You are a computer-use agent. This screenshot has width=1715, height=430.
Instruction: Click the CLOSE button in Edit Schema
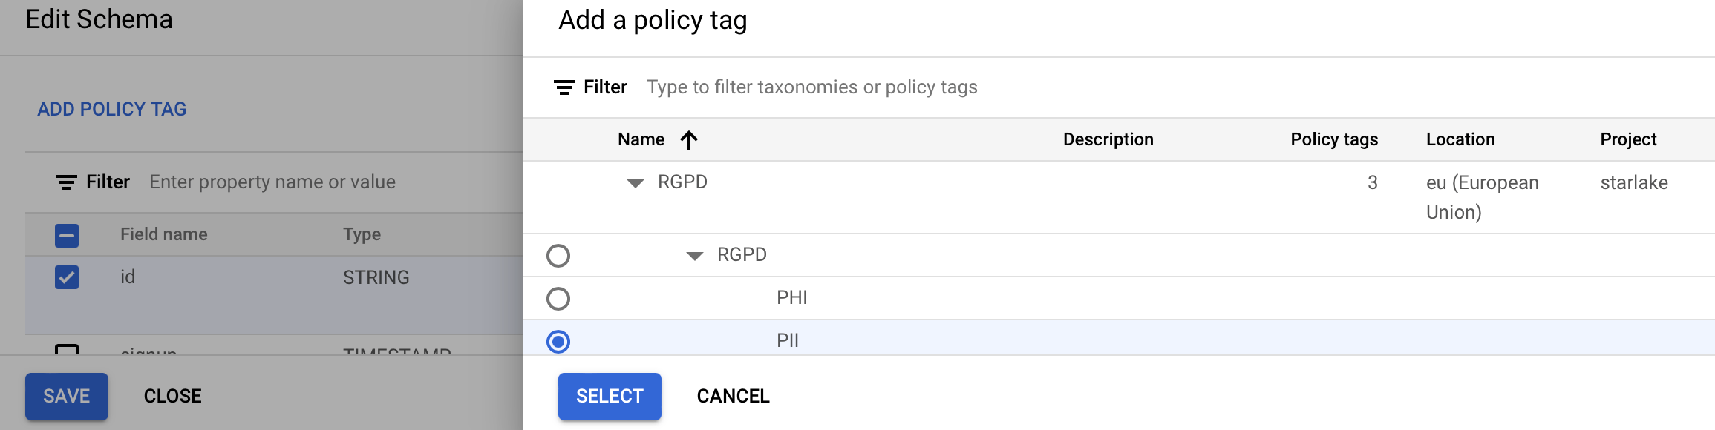172,396
